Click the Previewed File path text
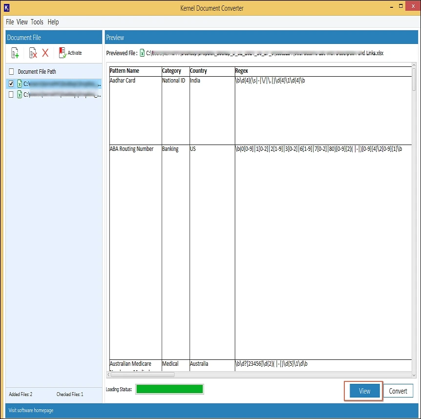The width and height of the screenshot is (421, 419). click(265, 53)
